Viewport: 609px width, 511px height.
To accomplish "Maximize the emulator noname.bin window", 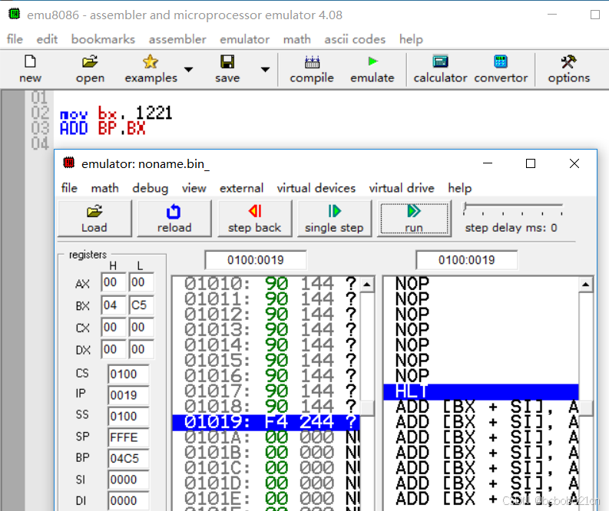I will pyautogui.click(x=531, y=163).
